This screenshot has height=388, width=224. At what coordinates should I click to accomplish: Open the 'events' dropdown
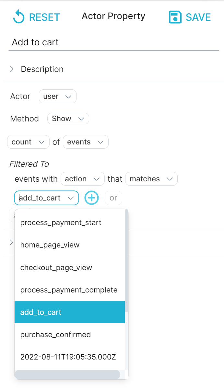86,142
